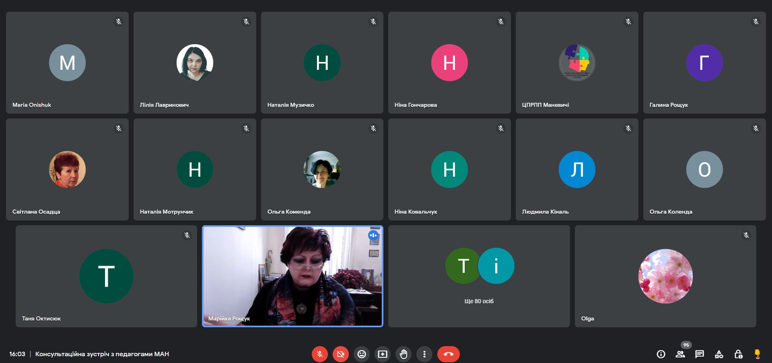Expand the 'Ще 80 осіб' tile
Image resolution: width=772 pixels, height=363 pixels.
pyautogui.click(x=479, y=276)
